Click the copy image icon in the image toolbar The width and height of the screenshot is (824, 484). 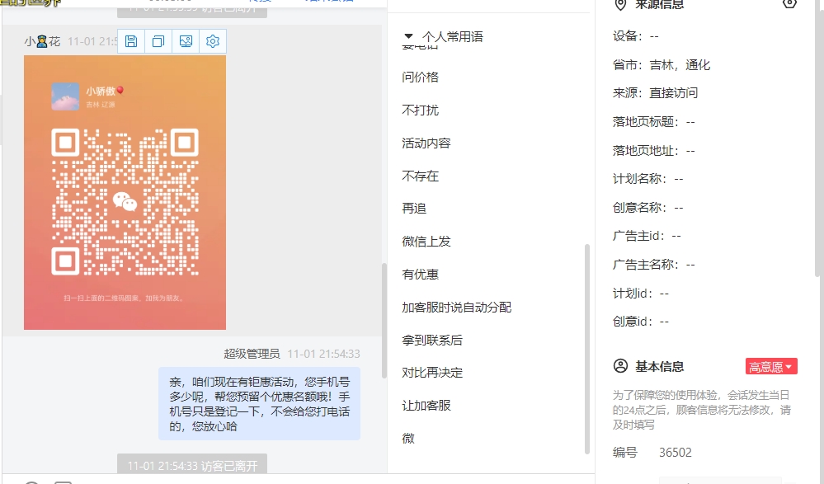coord(158,41)
